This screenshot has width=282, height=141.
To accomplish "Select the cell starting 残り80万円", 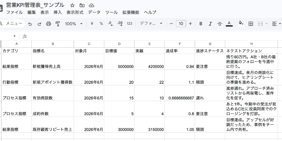I will (x=251, y=62).
